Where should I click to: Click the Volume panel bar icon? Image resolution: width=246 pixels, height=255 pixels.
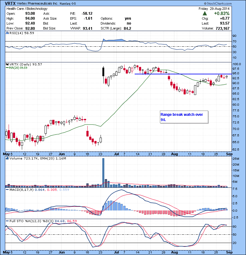(x=7, y=158)
